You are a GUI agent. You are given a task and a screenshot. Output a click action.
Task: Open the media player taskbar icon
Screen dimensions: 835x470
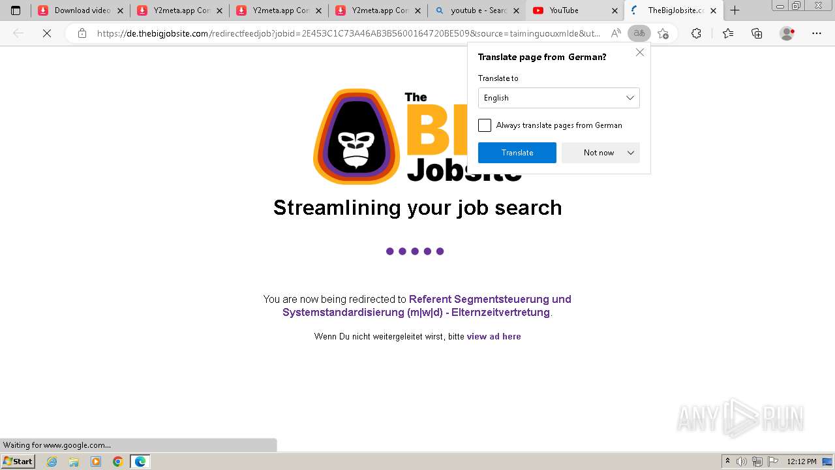[x=96, y=462]
